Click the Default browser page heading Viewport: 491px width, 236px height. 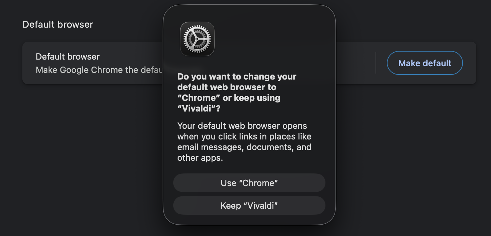pyautogui.click(x=57, y=24)
